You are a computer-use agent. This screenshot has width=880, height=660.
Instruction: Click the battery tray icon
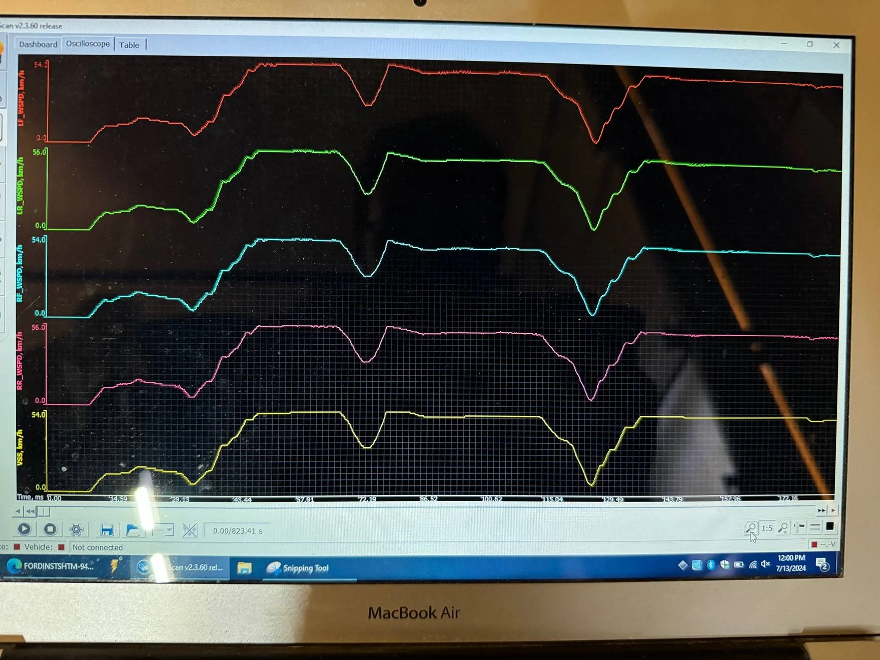pos(739,565)
